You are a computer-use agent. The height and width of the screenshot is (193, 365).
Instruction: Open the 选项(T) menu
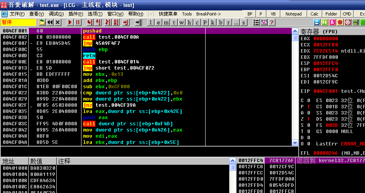point(95,14)
